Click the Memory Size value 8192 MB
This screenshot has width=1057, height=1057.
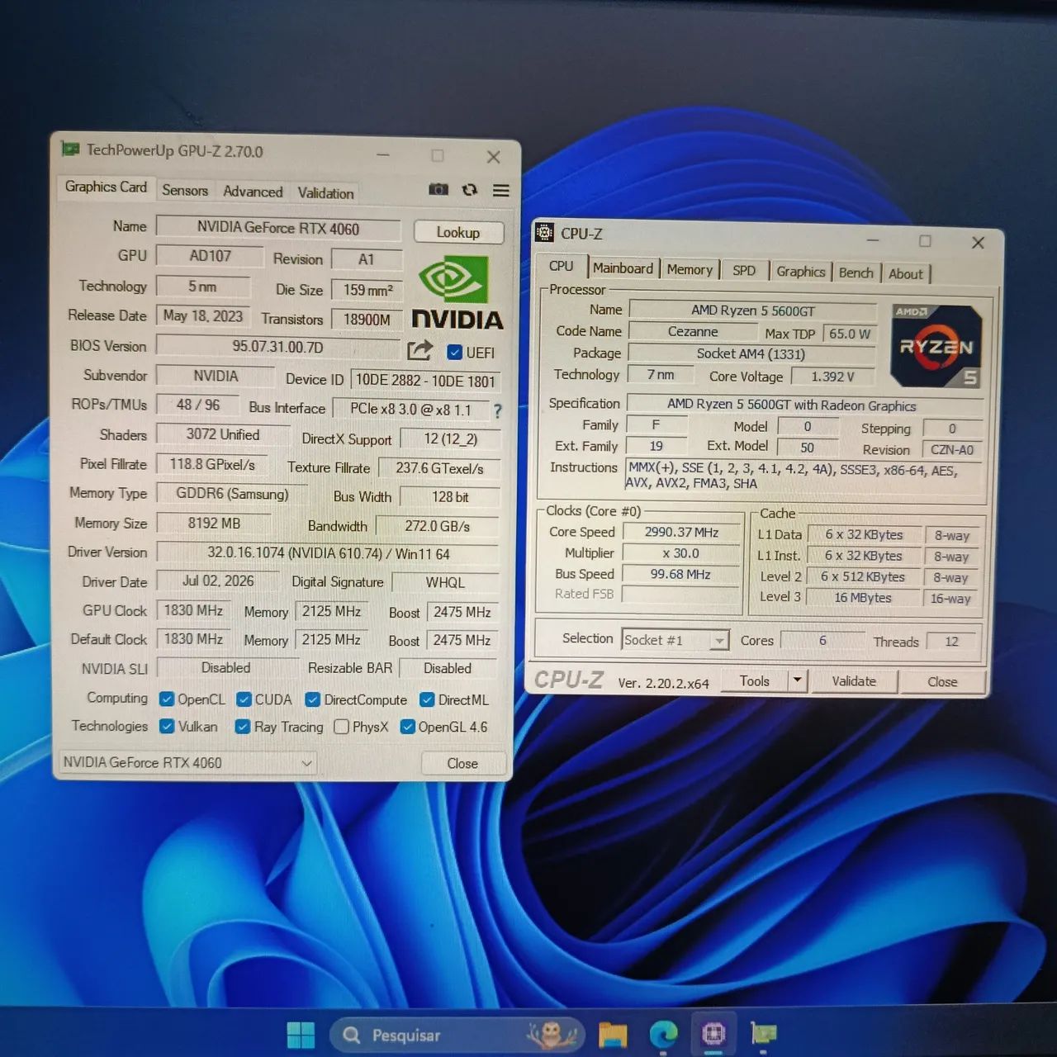point(214,524)
